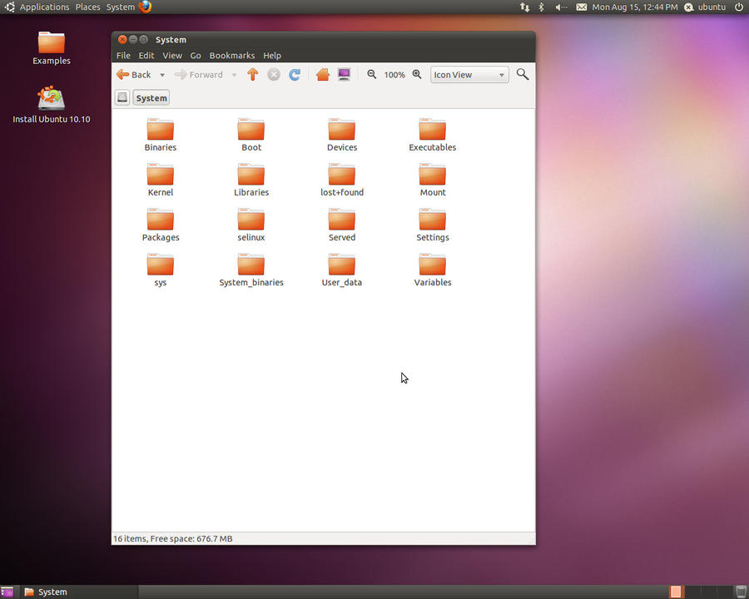Screen dimensions: 749x599
Task: Open the Computer location icon in the toolbar
Action: (x=344, y=75)
